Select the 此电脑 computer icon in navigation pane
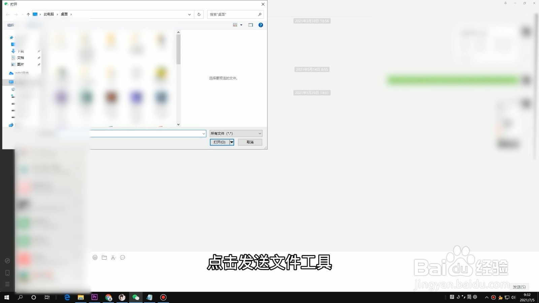 tap(11, 82)
